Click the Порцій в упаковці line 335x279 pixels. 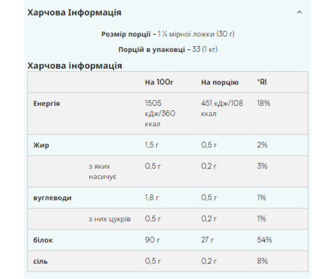[167, 50]
